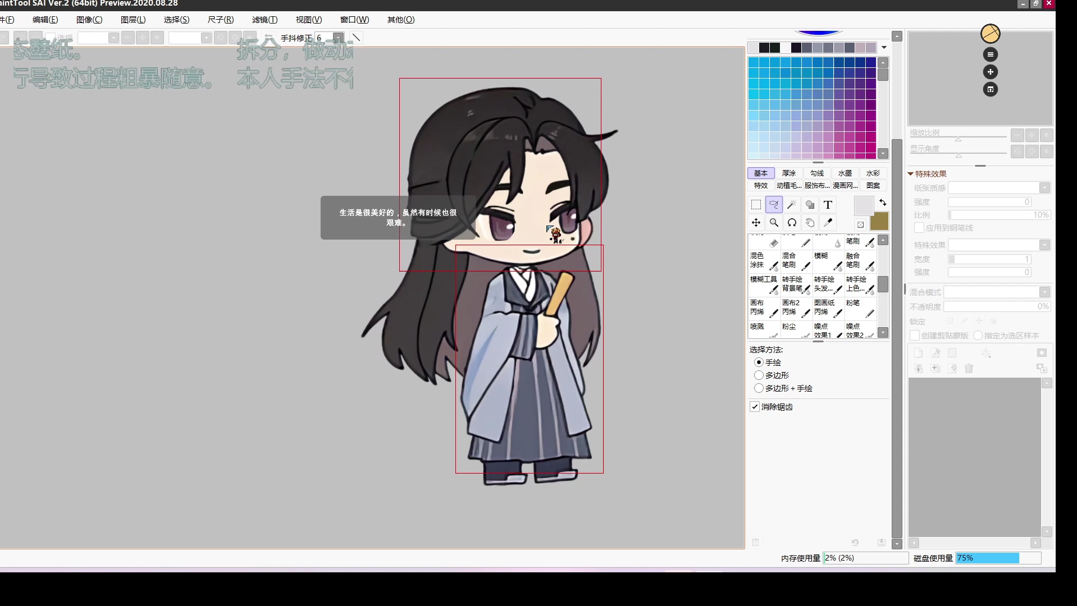Pick the 融合笔刷 brush
Screen dimensions: 1077x606
860,261
